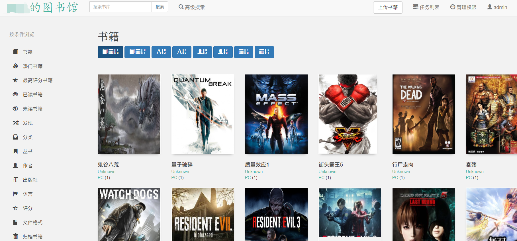
Task: Click the 量子破碎 title link
Action: [182, 165]
